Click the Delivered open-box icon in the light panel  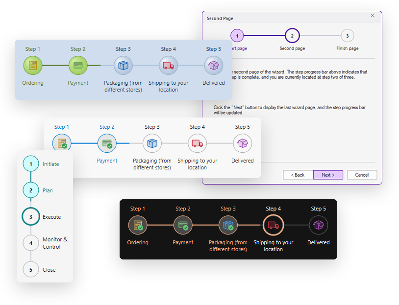[242, 143]
